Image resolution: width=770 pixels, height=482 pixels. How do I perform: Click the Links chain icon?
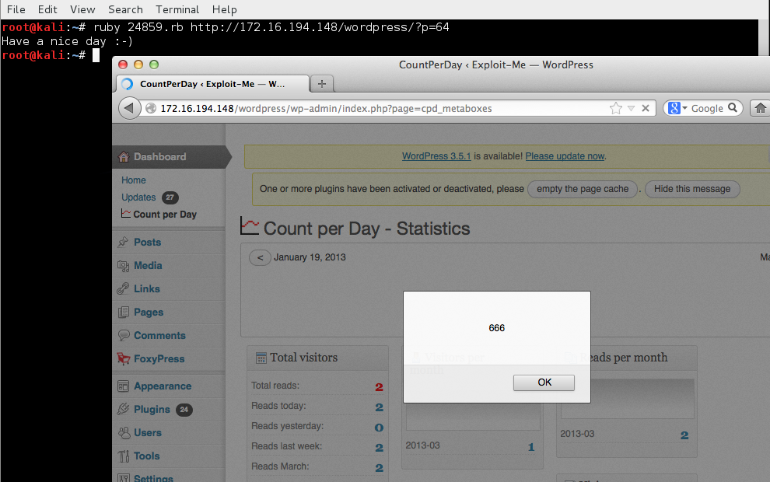coord(123,288)
